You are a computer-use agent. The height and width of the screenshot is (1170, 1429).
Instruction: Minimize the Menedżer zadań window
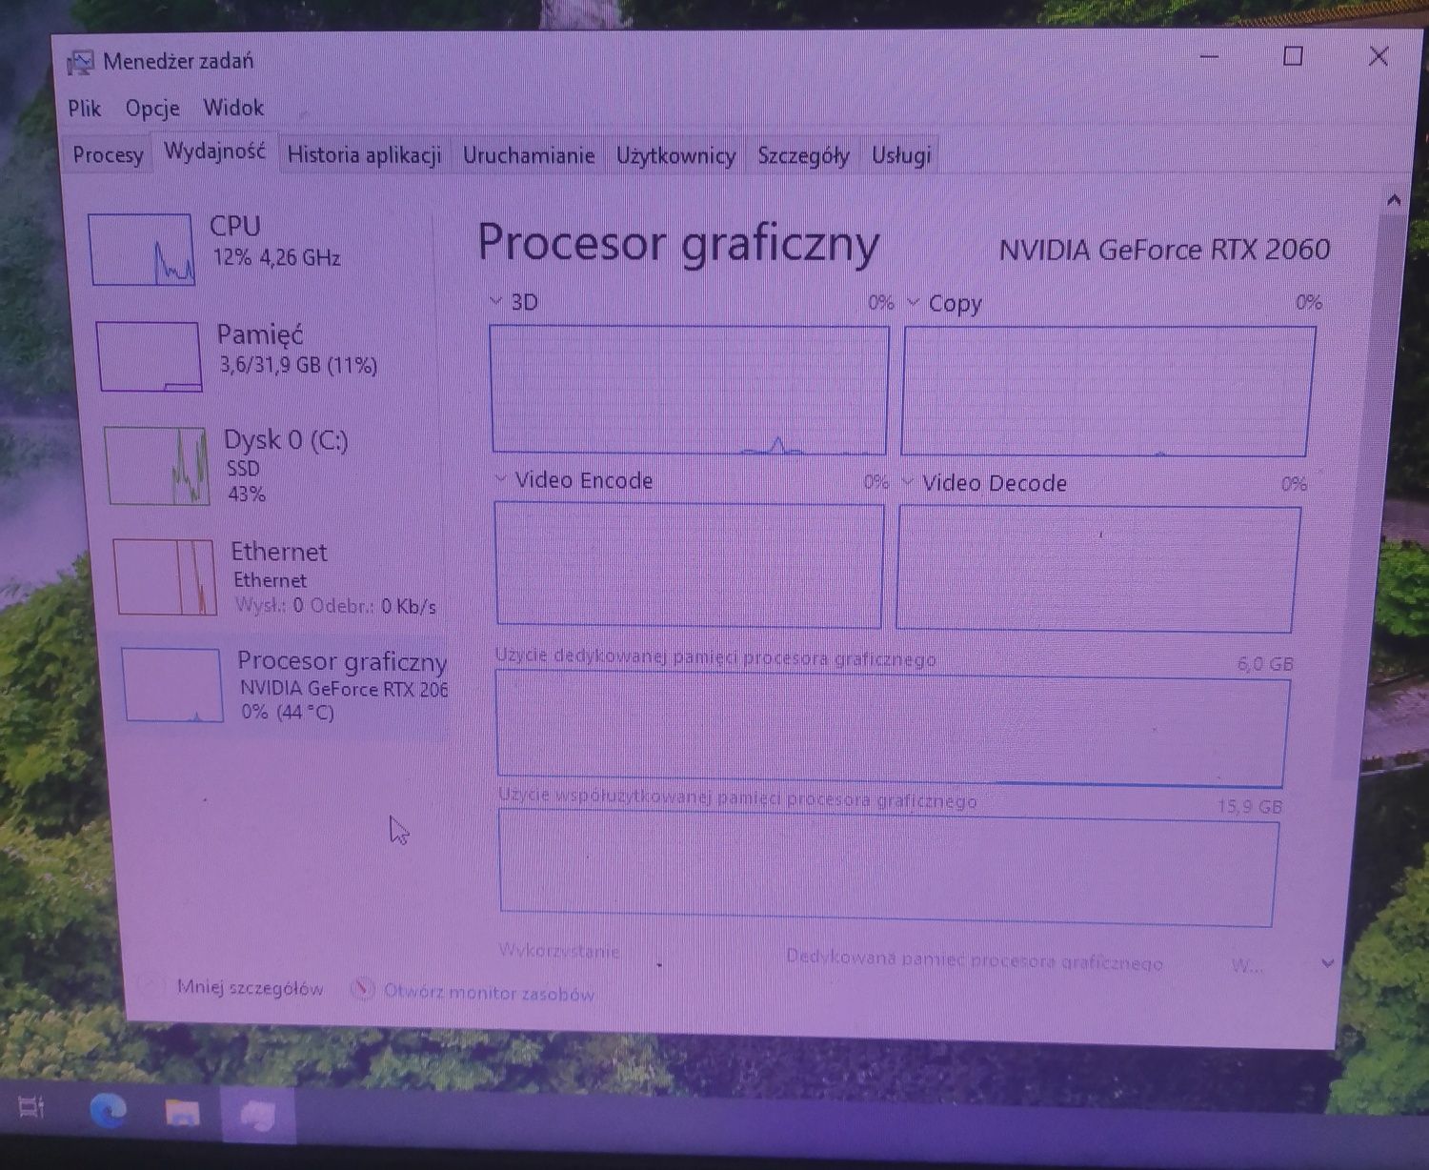pyautogui.click(x=1209, y=56)
